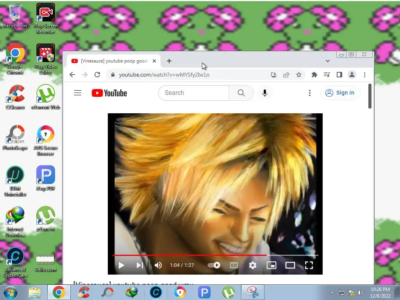The height and width of the screenshot is (300, 400).
Task: Open Action Center flag in tray
Action: 351,293
